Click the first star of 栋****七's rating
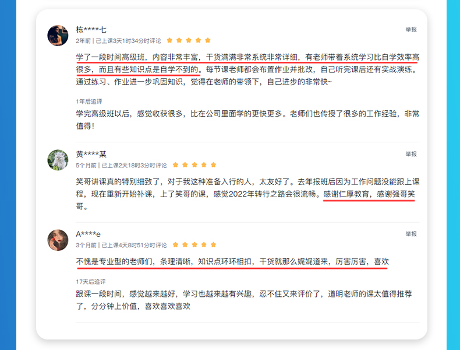The height and width of the screenshot is (350, 460). point(169,40)
